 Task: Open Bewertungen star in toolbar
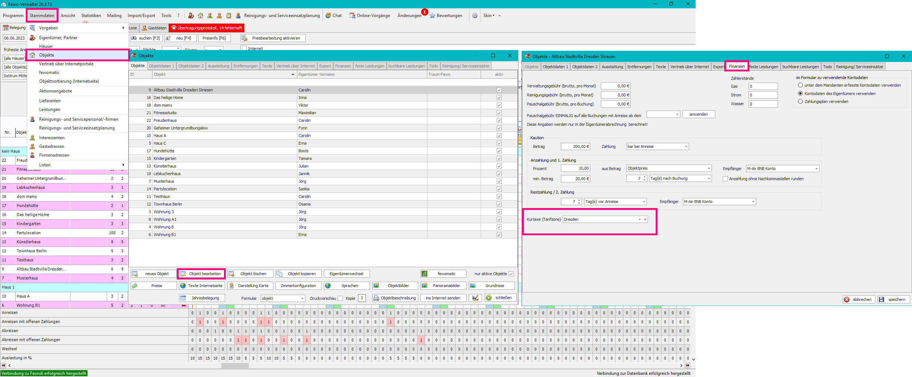446,16
